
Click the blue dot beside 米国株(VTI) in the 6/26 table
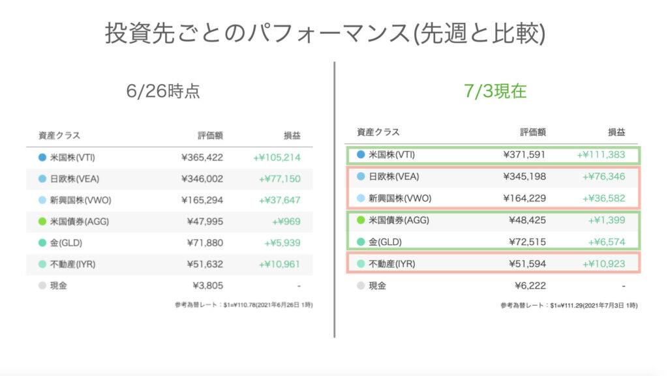click(x=42, y=158)
